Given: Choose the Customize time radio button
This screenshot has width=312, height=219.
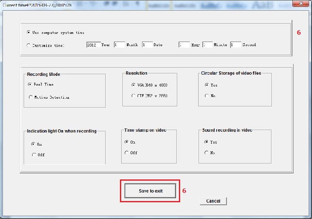Looking at the screenshot, I should click(28, 45).
